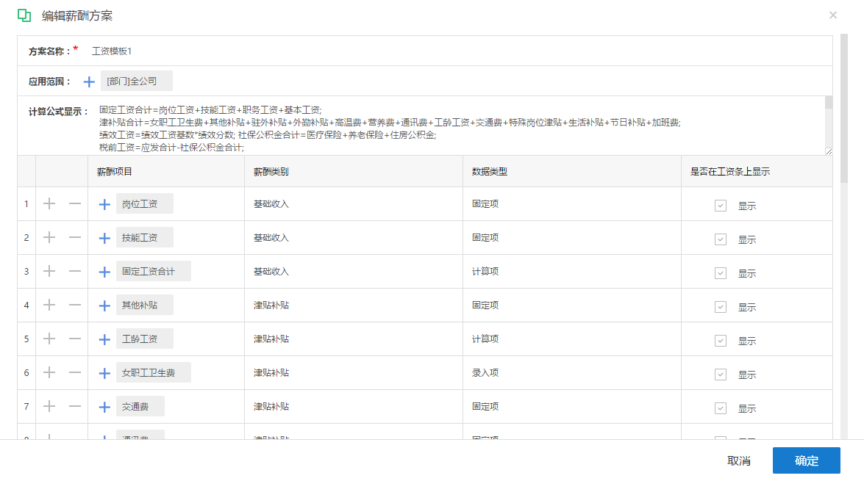This screenshot has width=864, height=481.
Task: Click the blue plus beside 女职工卫生费
Action: [x=104, y=374]
